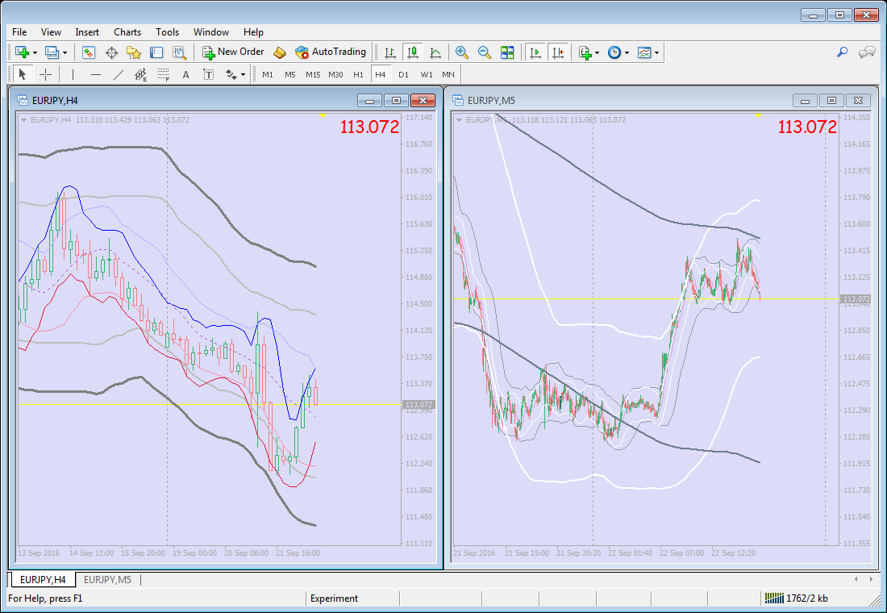The width and height of the screenshot is (887, 613).
Task: Switch timeframe to MN
Action: (x=448, y=74)
